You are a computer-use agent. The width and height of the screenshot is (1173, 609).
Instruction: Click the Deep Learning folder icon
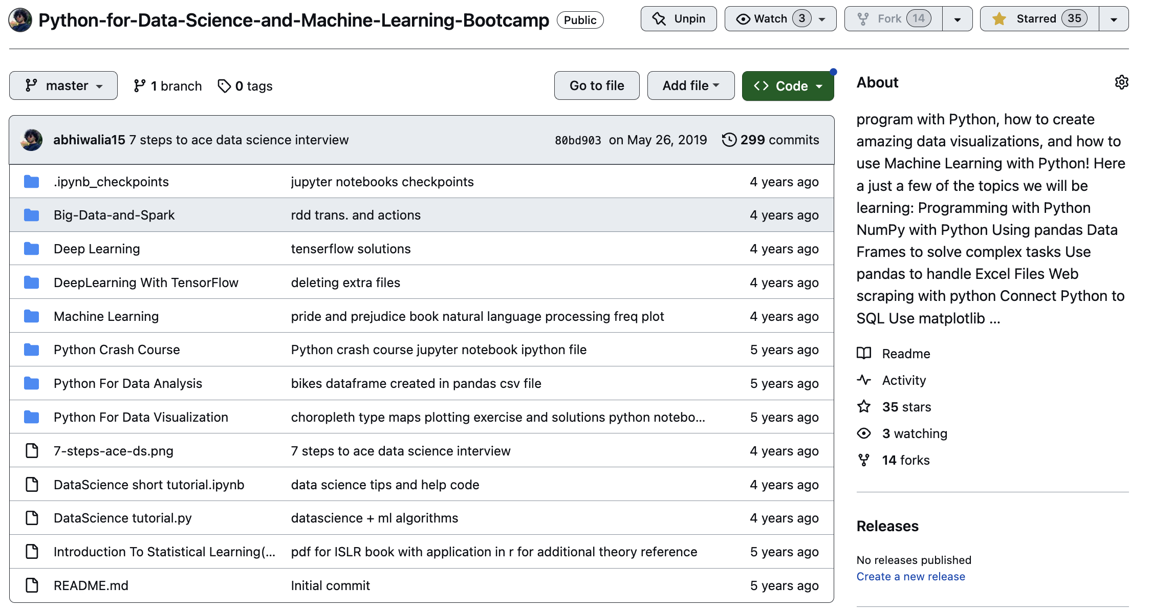click(32, 249)
